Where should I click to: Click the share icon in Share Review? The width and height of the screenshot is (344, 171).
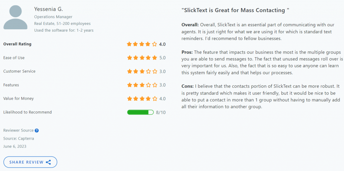tap(48, 162)
